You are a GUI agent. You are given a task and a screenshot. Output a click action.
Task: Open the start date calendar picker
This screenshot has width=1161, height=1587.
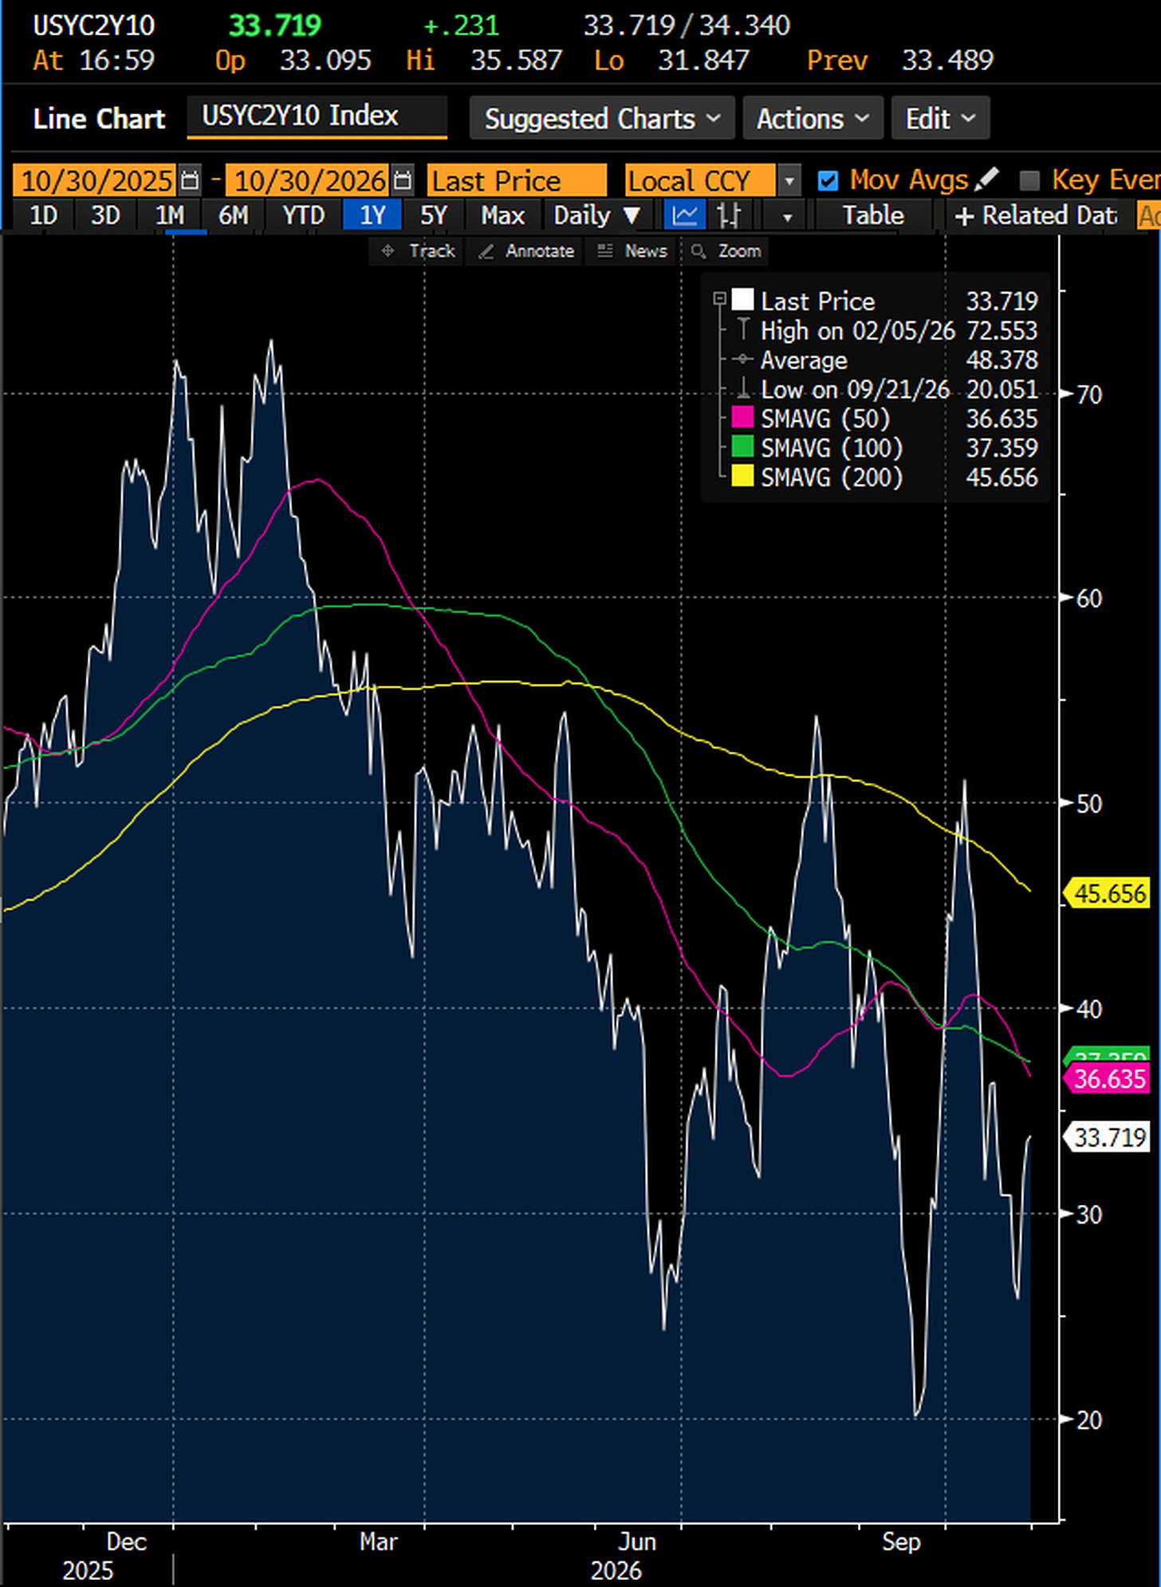point(190,180)
